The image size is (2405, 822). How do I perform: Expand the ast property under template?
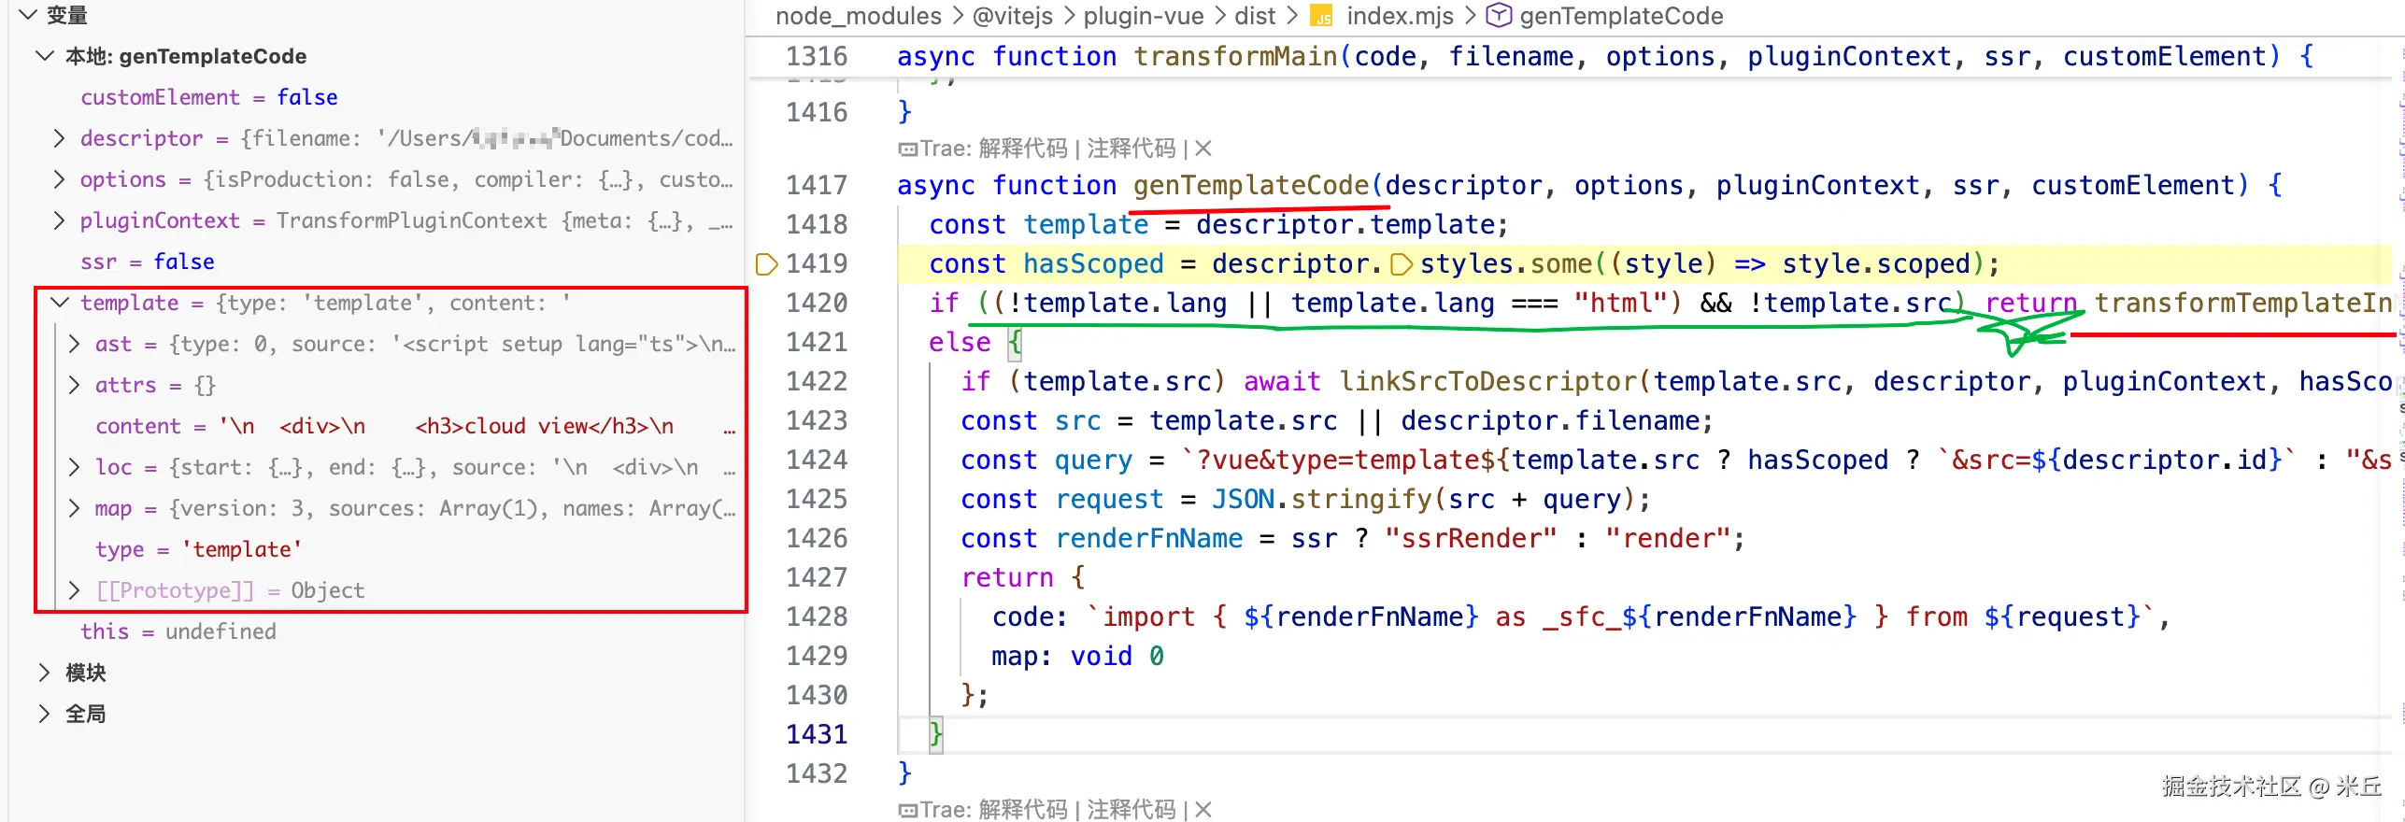75,344
